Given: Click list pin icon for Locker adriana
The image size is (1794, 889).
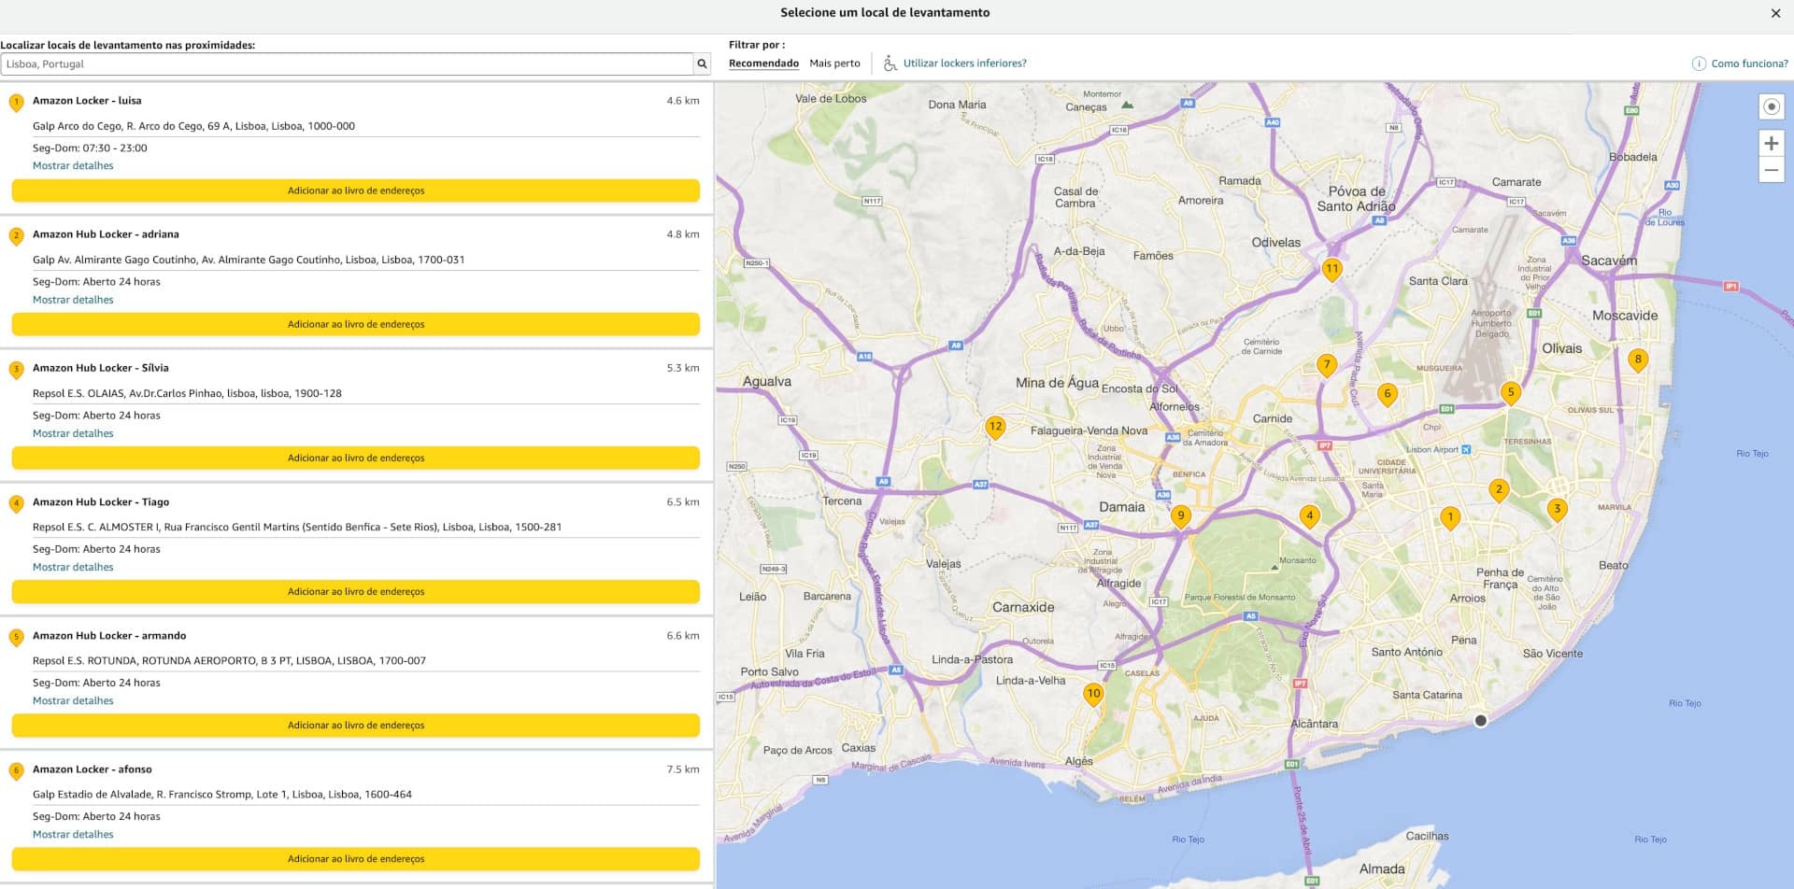Looking at the screenshot, I should (16, 236).
